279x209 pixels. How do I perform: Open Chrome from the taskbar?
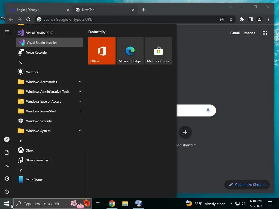(x=112, y=204)
